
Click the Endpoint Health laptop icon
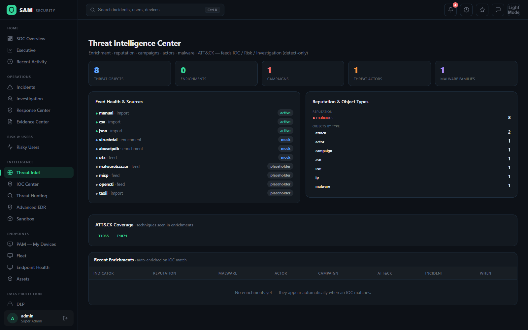pos(10,267)
